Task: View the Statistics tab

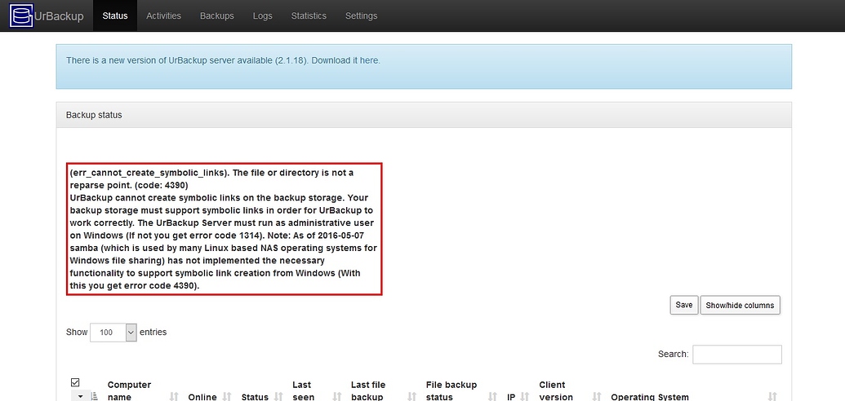Action: click(x=309, y=15)
